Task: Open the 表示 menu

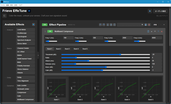Action: 12,5
